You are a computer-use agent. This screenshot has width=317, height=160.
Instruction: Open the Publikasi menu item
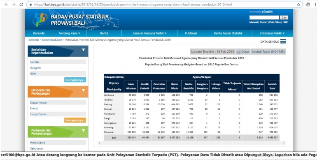pyautogui.click(x=191, y=33)
